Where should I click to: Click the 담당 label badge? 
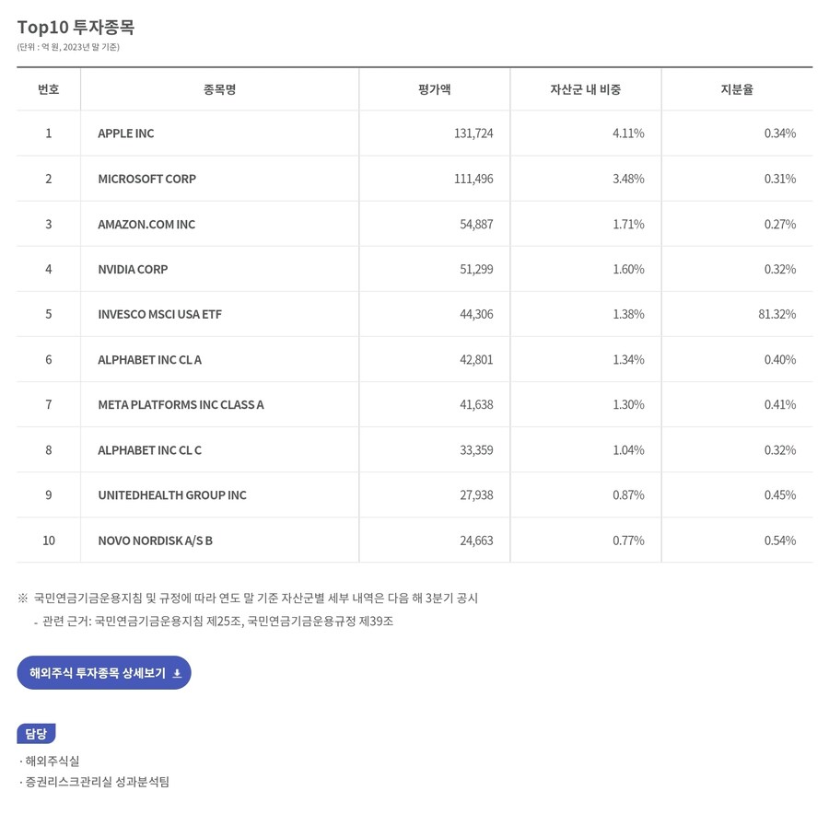point(36,734)
